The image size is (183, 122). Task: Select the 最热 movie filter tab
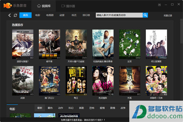coord(50,108)
